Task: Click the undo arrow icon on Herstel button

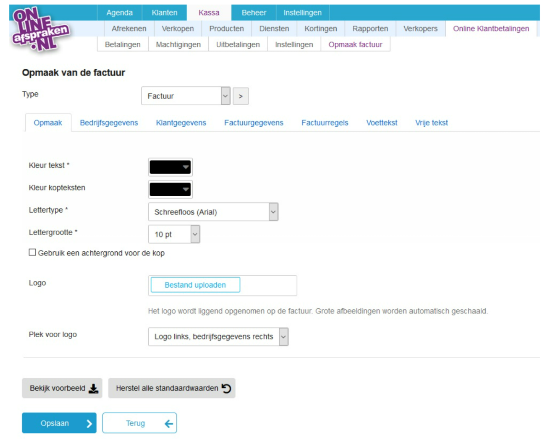Action: (226, 388)
